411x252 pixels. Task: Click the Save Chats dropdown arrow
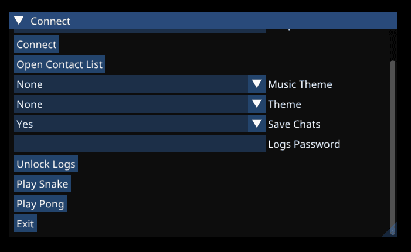(256, 124)
